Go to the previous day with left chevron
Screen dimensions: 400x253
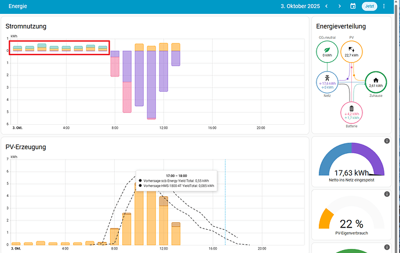326,6
